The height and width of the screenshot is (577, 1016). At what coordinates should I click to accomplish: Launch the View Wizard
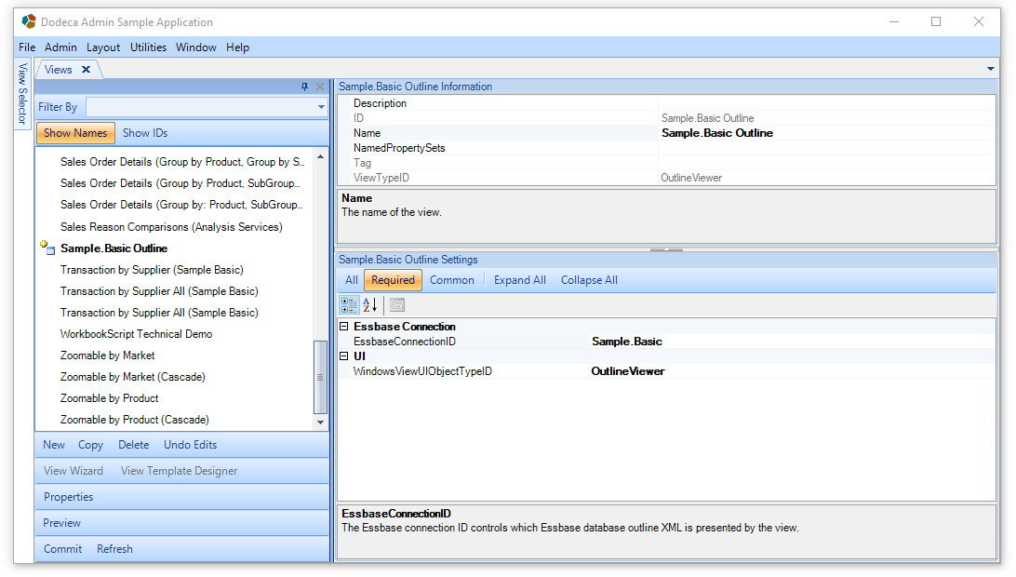74,471
